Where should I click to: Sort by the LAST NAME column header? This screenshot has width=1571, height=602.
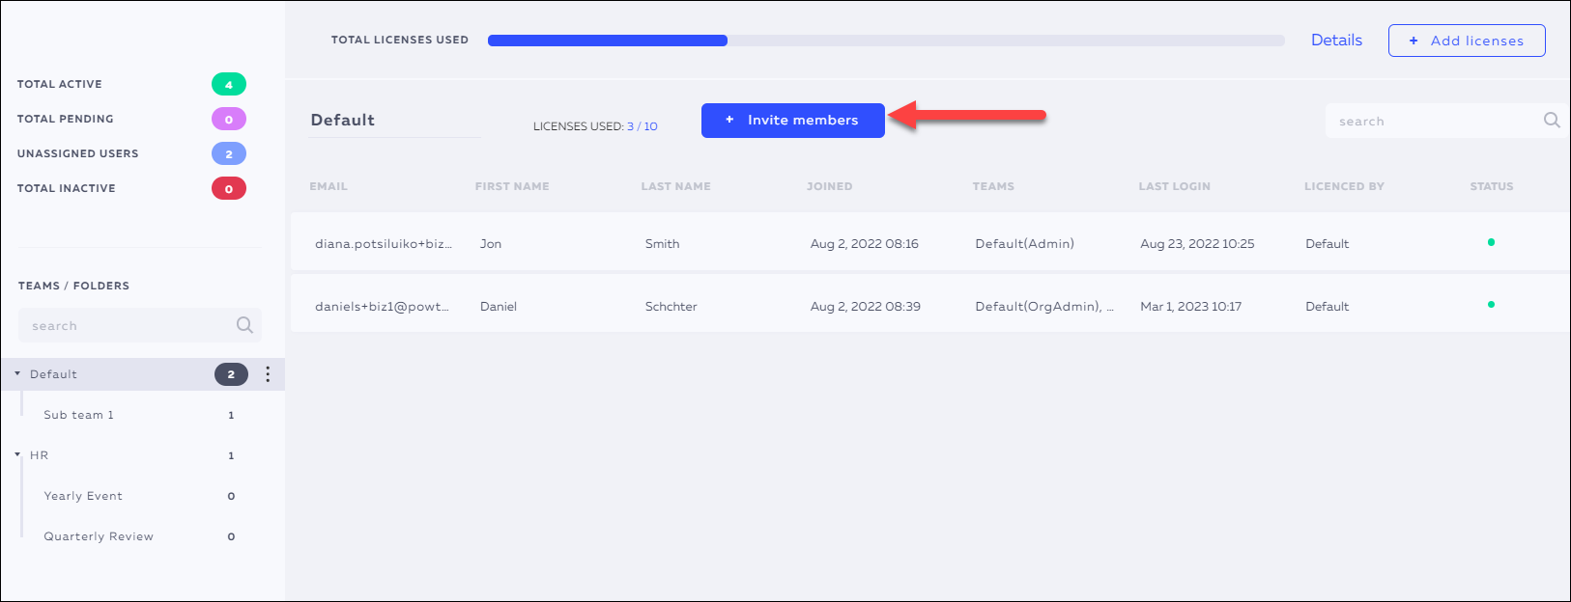676,186
